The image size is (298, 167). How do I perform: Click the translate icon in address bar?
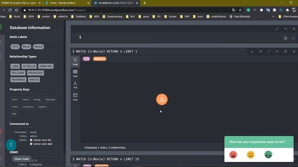[x=234, y=10]
